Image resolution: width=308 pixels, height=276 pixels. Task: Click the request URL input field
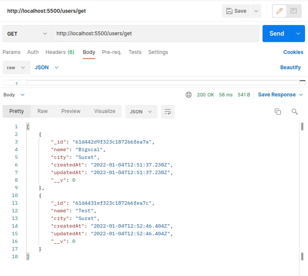click(155, 34)
